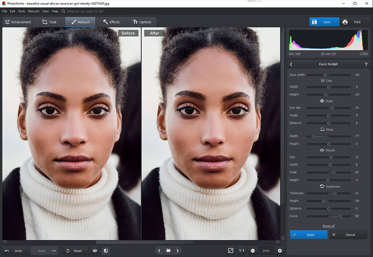Set zoom to 1:1 actual size

click(x=242, y=251)
